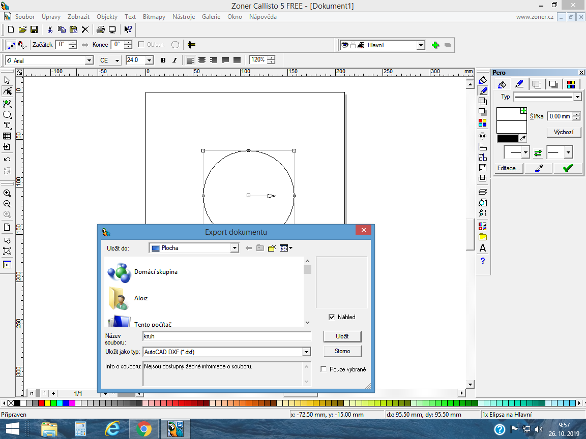Click the Uložit button
586x439 pixels.
342,336
